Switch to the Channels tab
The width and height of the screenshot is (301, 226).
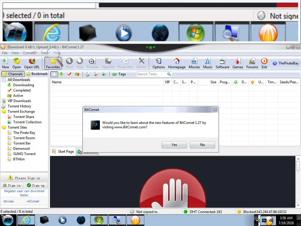(x=13, y=74)
